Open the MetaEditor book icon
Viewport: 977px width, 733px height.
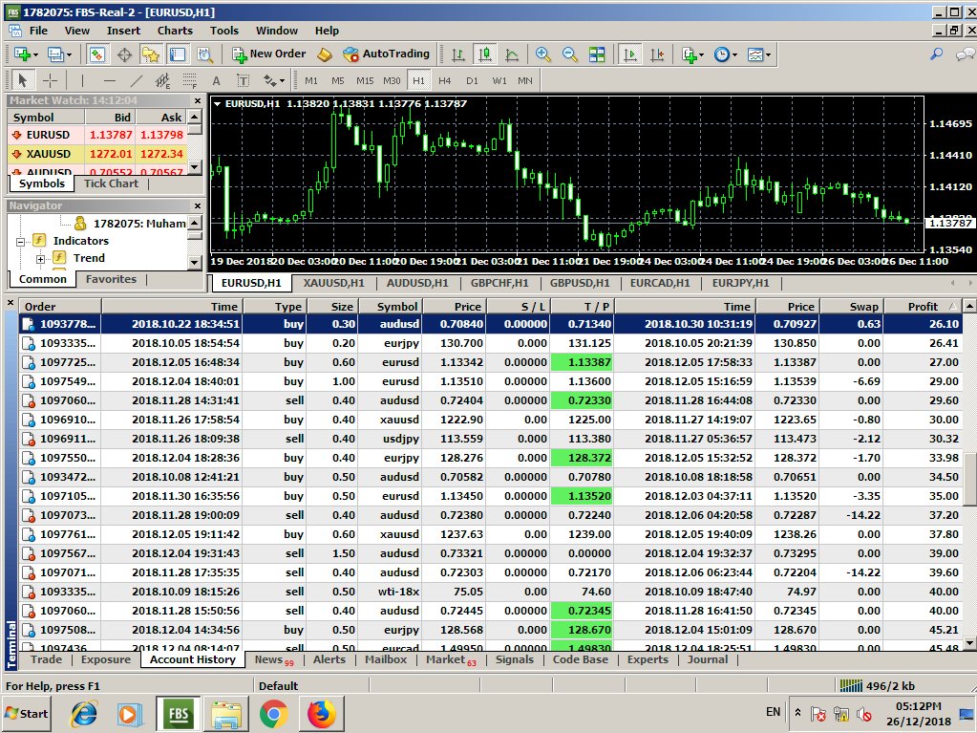[325, 54]
